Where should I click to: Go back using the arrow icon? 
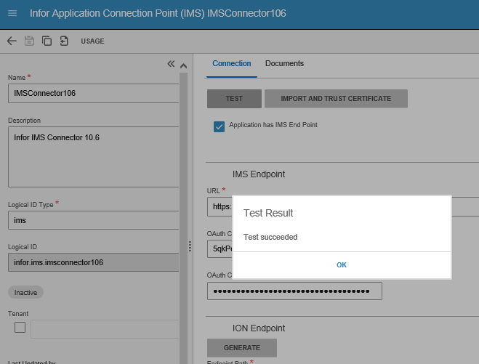12,41
